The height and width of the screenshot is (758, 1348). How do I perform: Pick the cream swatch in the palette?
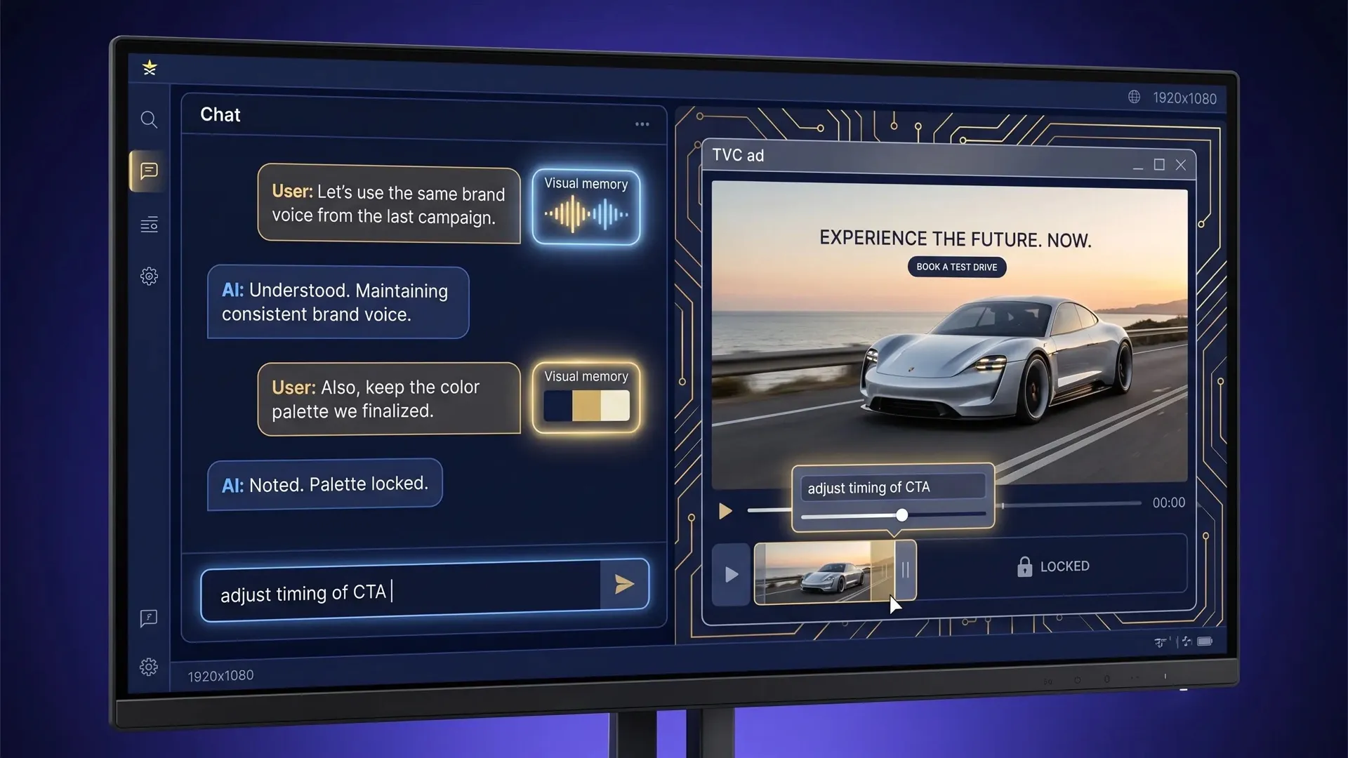click(615, 405)
